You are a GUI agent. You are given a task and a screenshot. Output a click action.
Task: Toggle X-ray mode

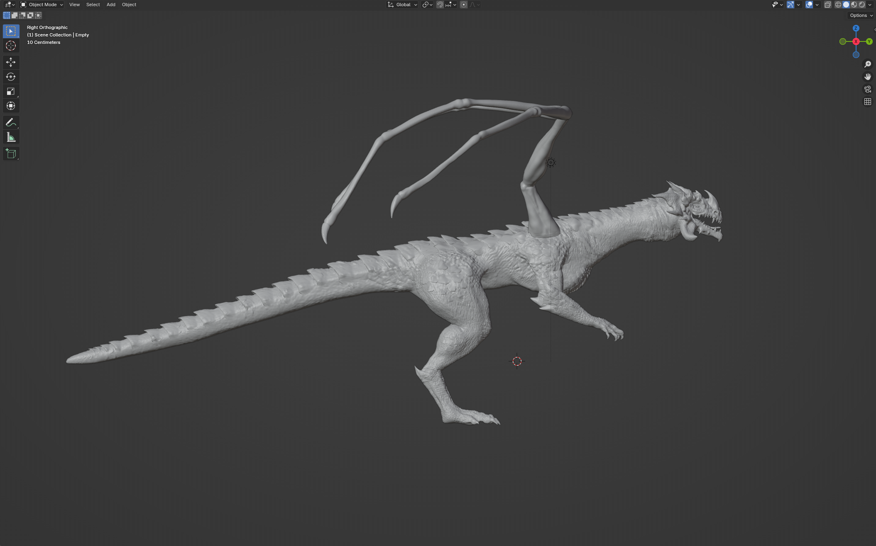tap(827, 5)
